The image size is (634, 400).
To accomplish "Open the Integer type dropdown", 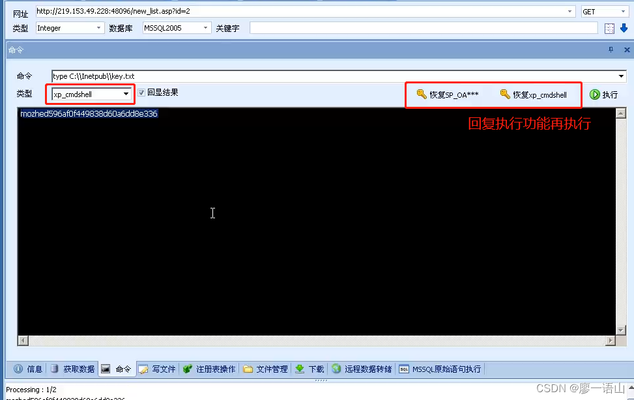I will coord(98,28).
